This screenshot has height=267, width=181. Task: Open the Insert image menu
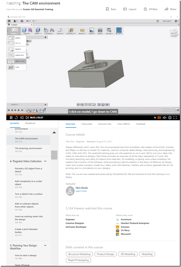92,31
